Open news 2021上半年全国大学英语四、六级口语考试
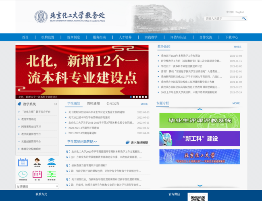 [189, 92]
